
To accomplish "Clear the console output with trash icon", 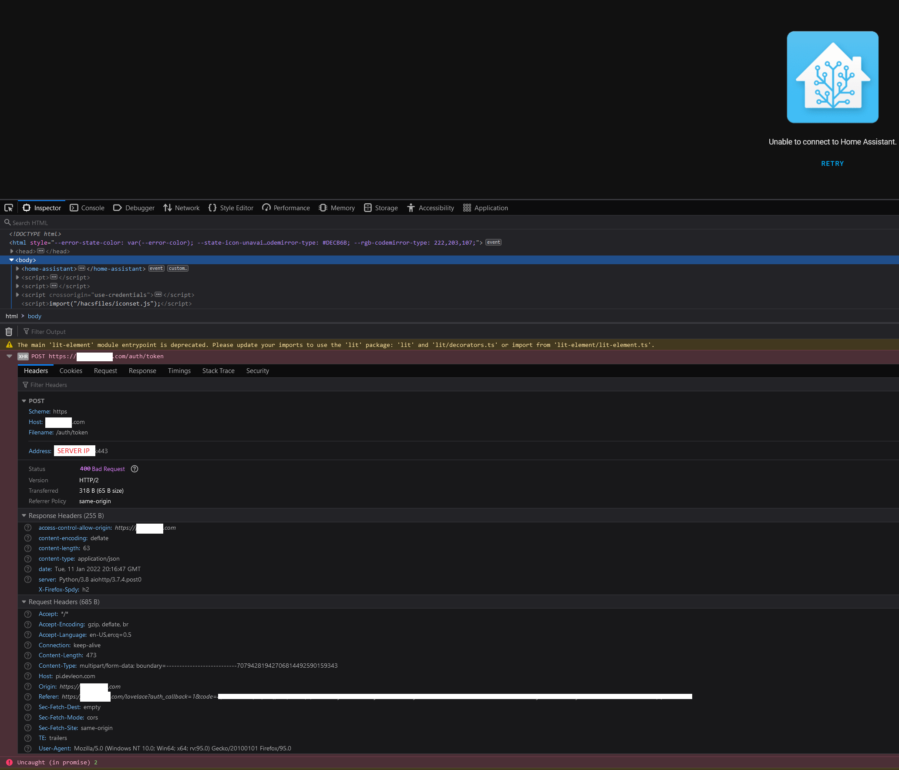I will point(9,331).
